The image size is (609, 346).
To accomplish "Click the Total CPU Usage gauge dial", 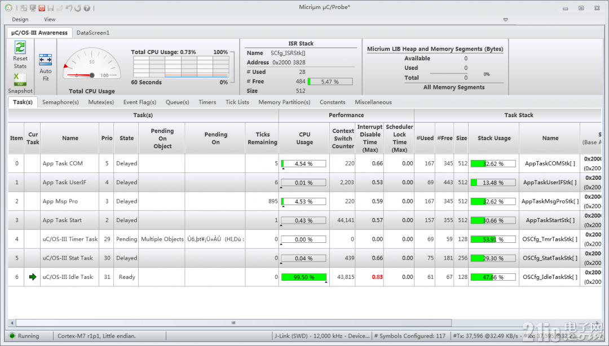I will click(92, 64).
